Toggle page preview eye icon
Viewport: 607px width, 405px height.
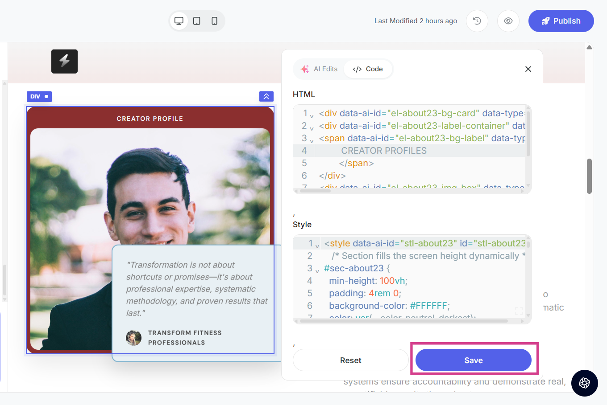click(x=508, y=21)
